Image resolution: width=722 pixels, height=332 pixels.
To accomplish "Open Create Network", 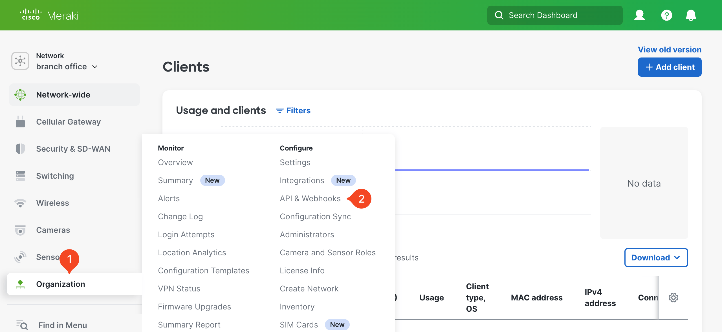I will tap(309, 289).
